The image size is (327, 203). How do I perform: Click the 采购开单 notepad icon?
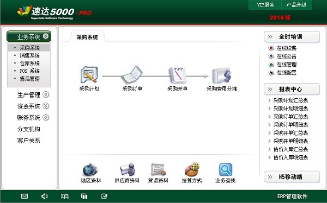(177, 75)
